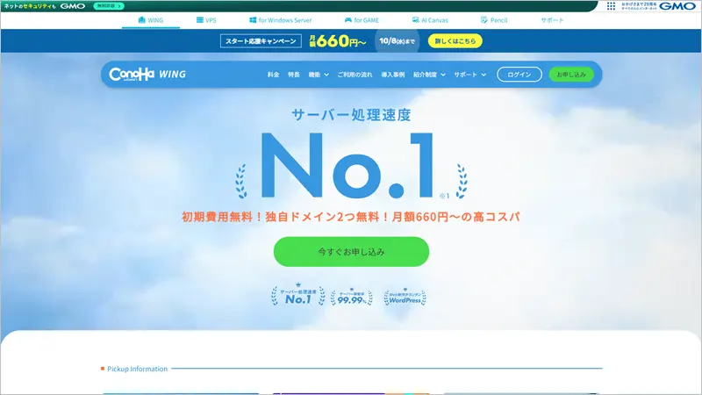
Task: Click the 無料診断 security badge
Action: click(x=109, y=6)
